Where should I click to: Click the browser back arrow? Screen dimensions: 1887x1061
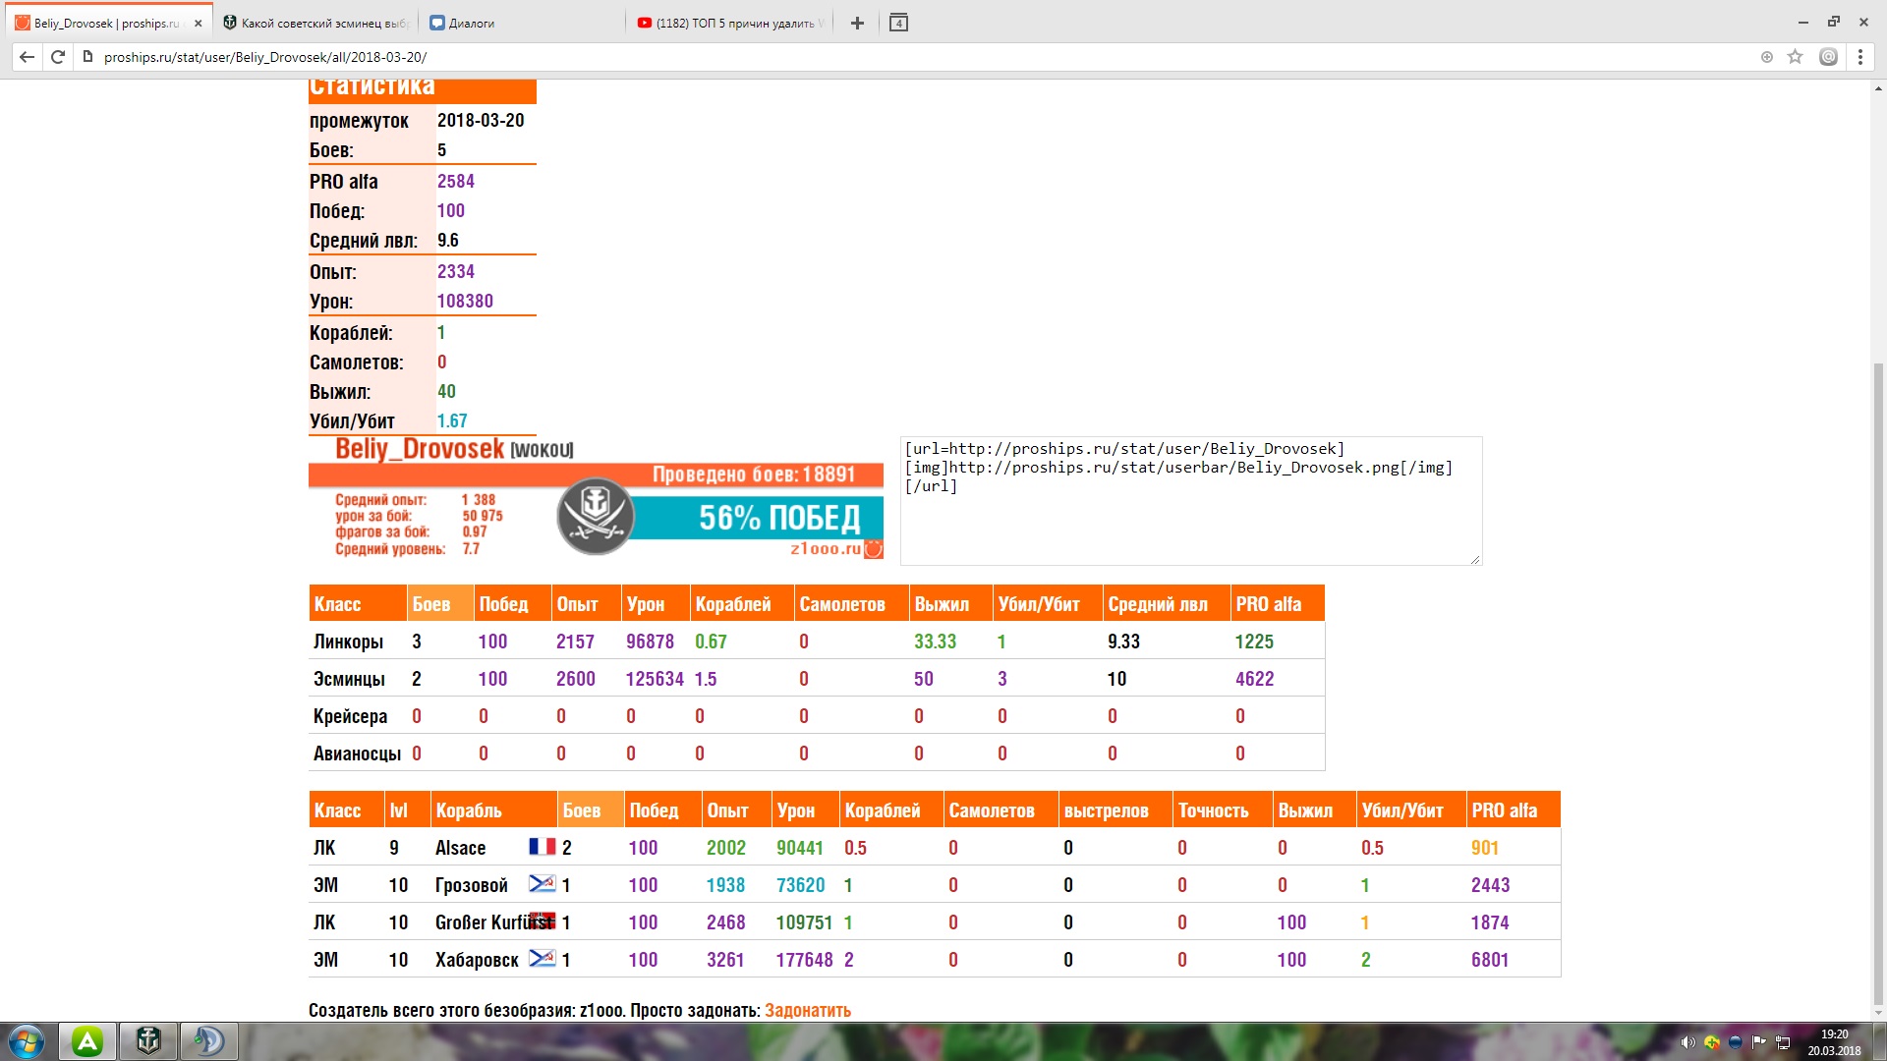click(27, 57)
